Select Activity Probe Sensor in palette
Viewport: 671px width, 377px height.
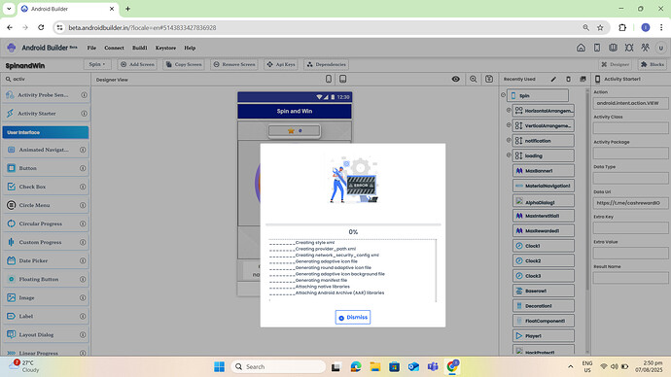46,95
